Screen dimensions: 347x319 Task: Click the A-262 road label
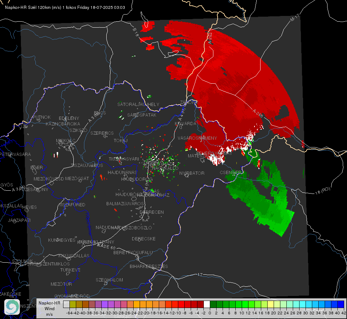pyautogui.click(x=210, y=38)
